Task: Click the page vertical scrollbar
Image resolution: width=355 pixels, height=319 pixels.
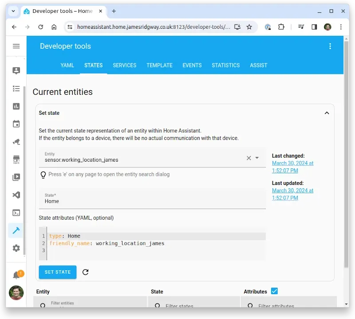Action: 346,154
